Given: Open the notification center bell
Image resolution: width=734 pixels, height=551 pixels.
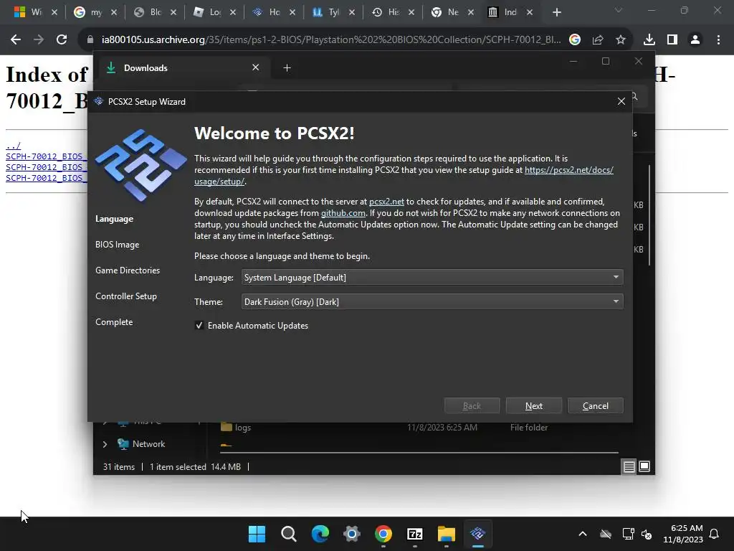Looking at the screenshot, I should point(715,534).
